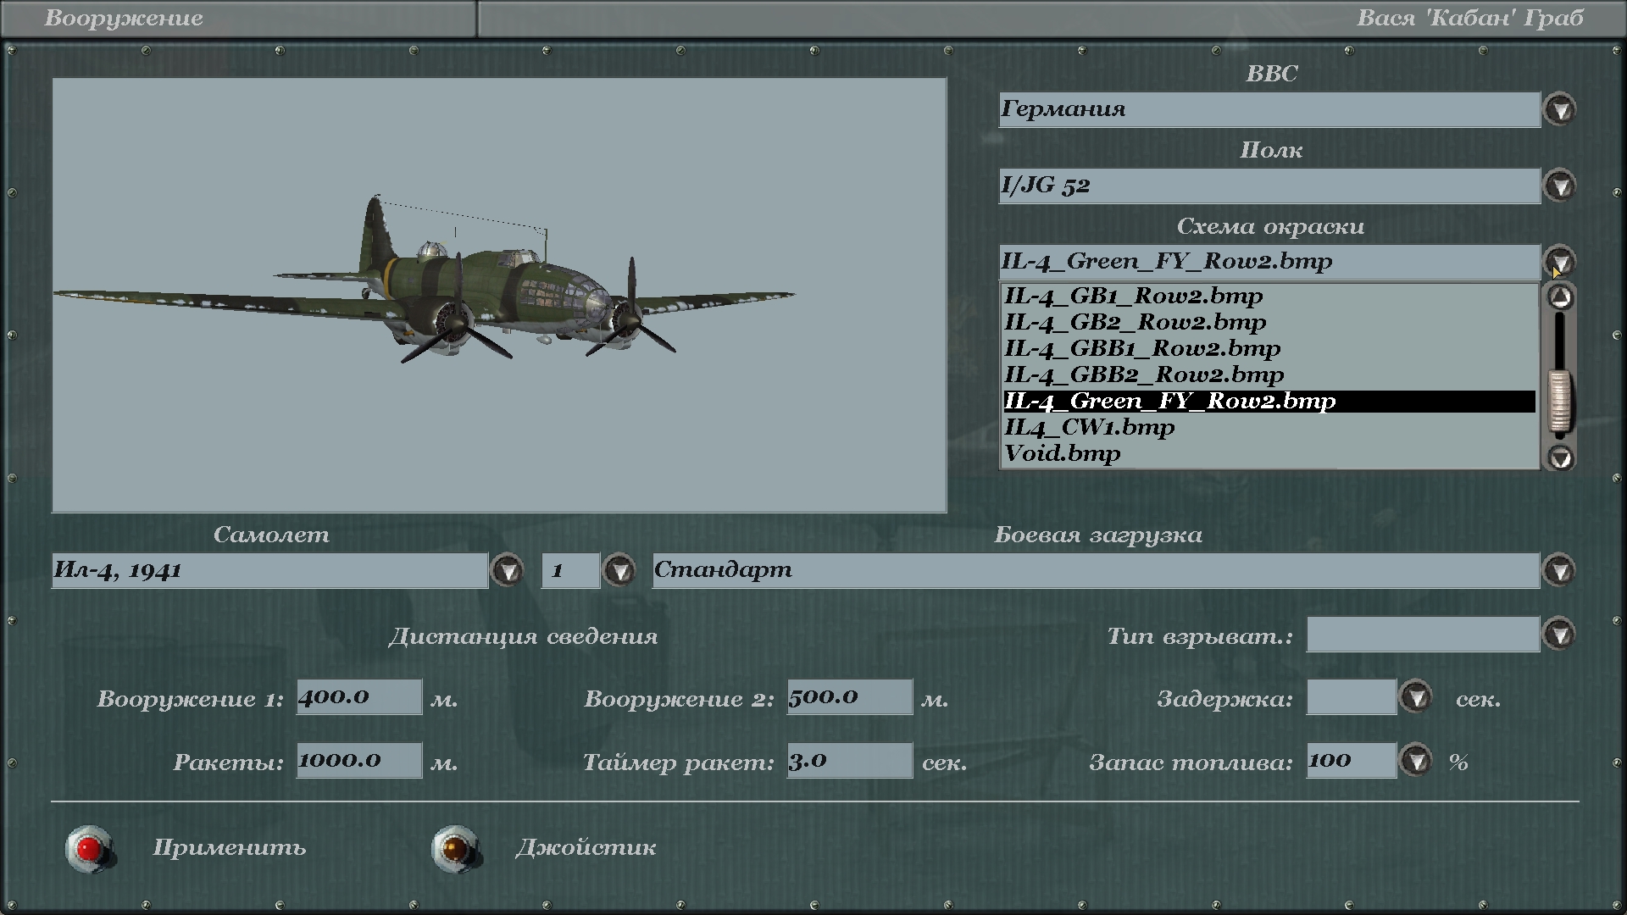Open the Запас топлива fuel dropdown arrow
The width and height of the screenshot is (1627, 915).
click(x=1415, y=761)
